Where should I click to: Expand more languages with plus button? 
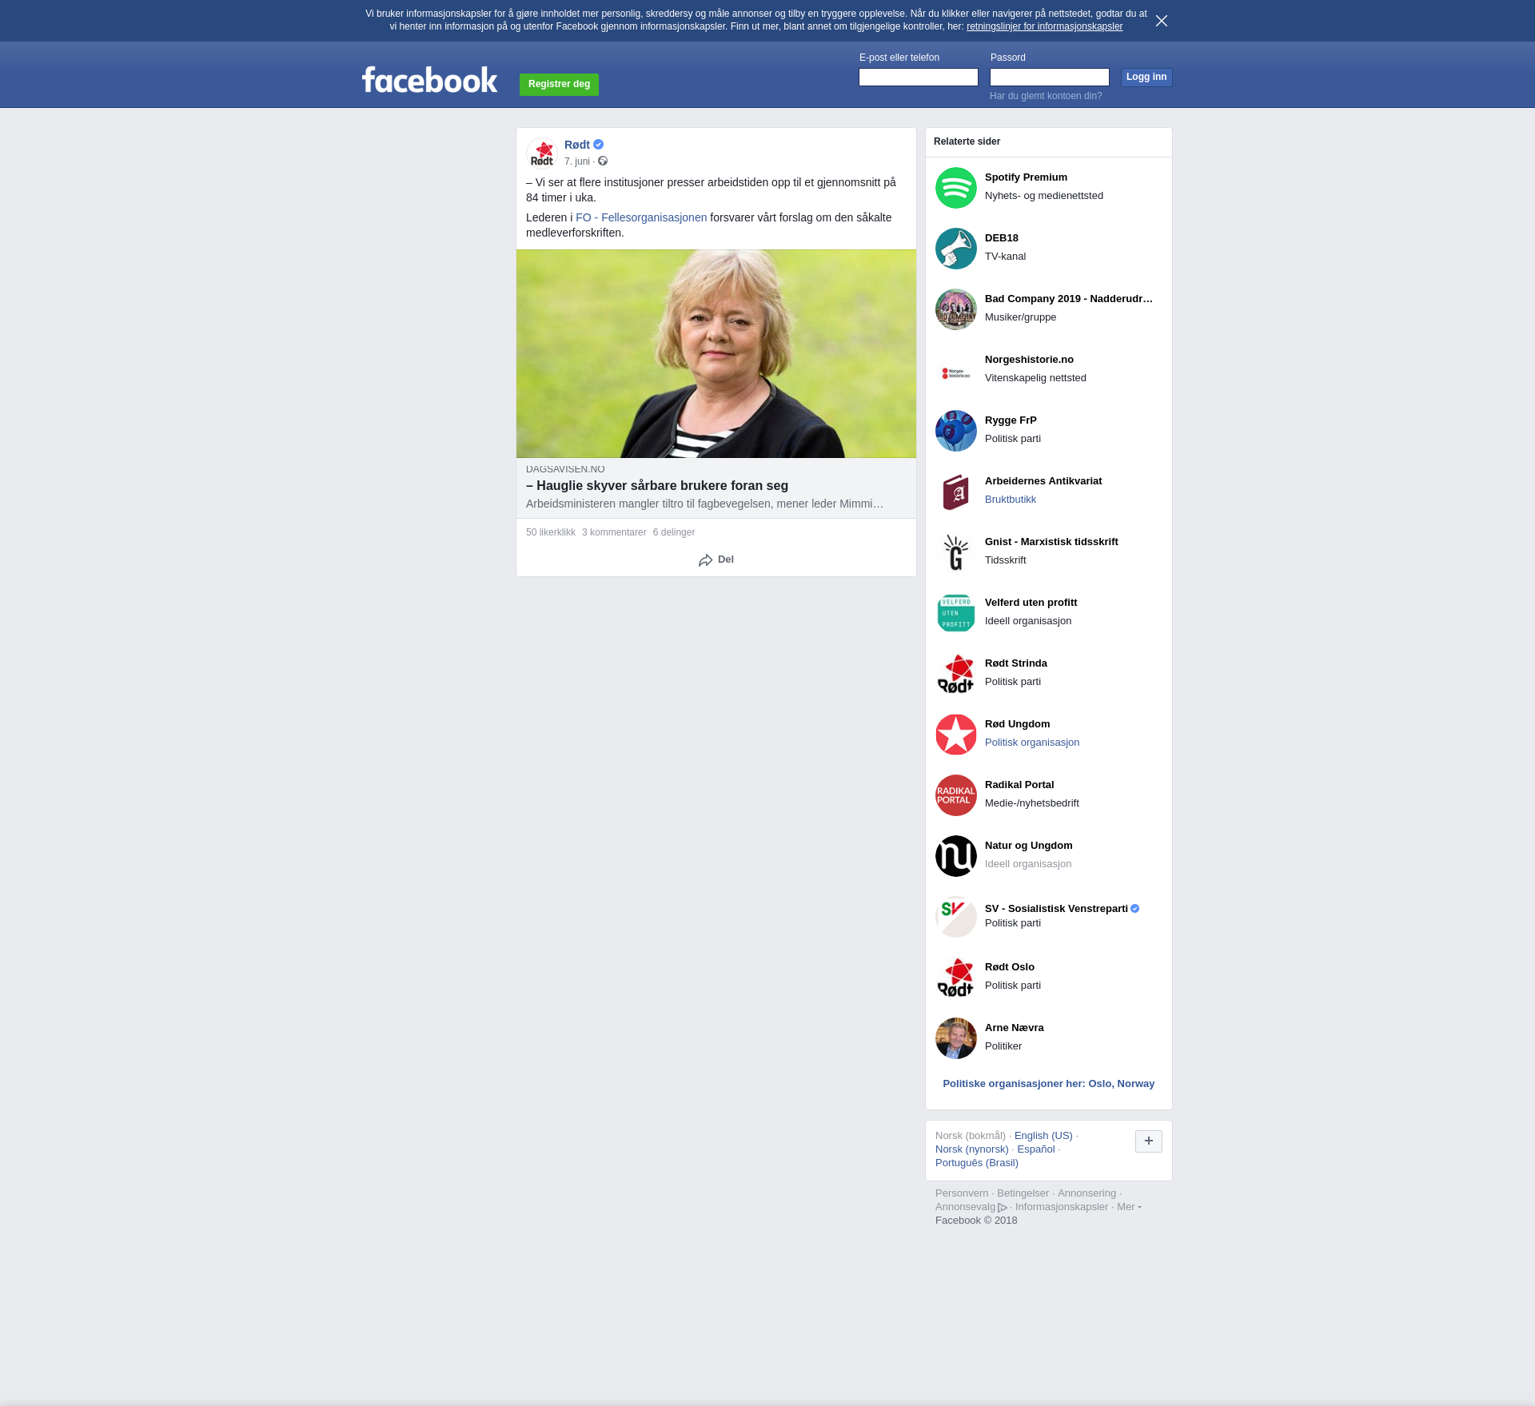[x=1148, y=1141]
